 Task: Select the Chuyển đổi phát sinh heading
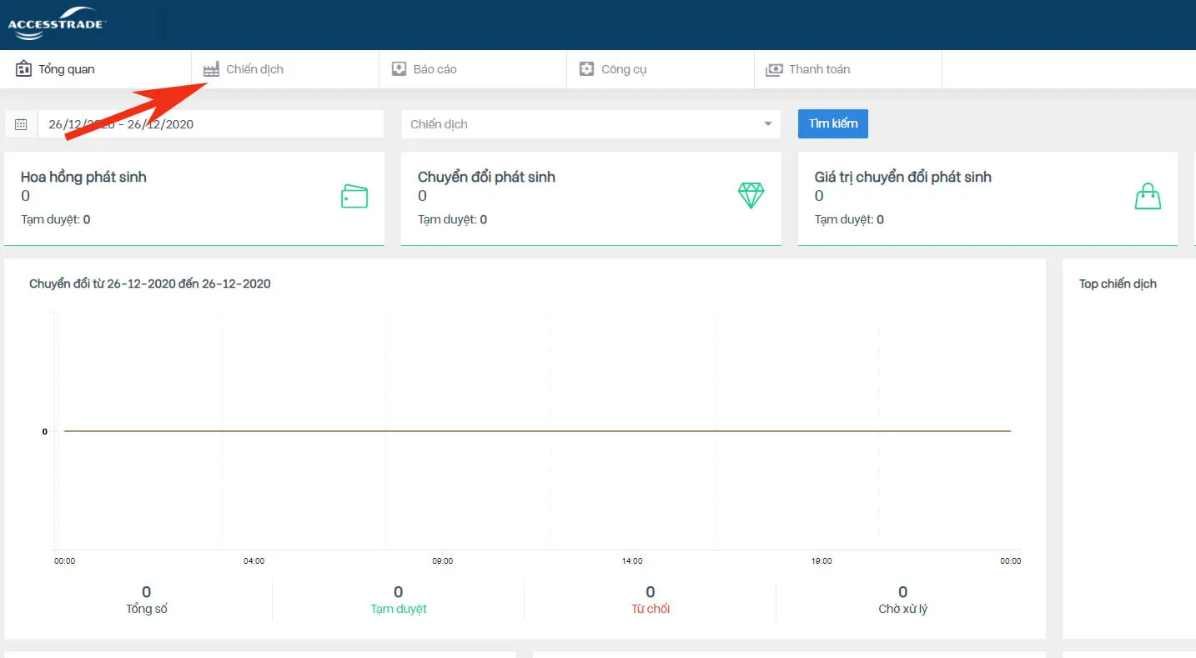point(486,177)
